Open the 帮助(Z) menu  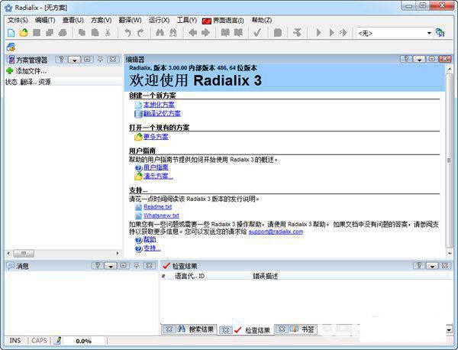click(262, 20)
